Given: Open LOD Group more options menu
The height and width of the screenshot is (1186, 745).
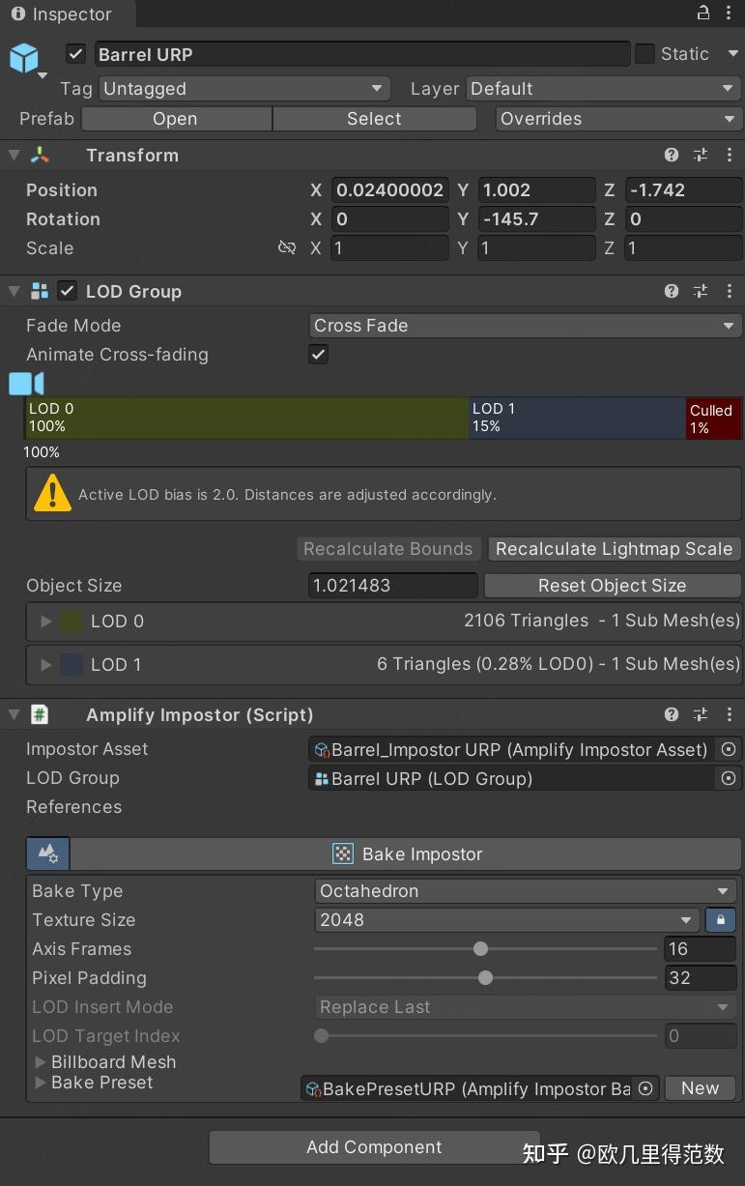Looking at the screenshot, I should (729, 291).
